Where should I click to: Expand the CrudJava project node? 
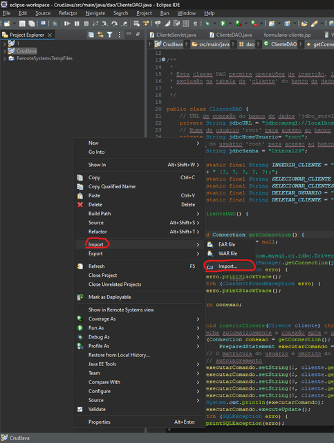[4, 51]
